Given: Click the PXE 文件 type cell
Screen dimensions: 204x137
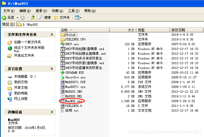Looking at the screenshot, I should click(144, 82).
